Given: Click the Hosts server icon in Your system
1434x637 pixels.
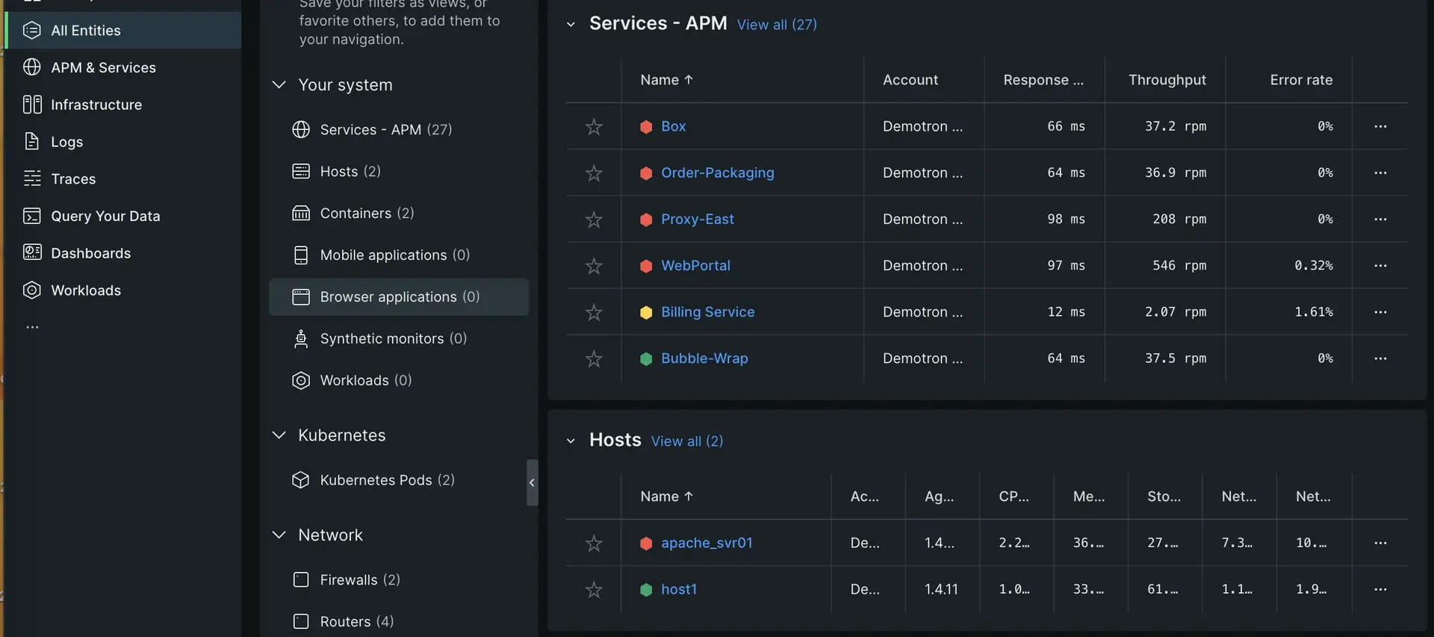Looking at the screenshot, I should pyautogui.click(x=300, y=171).
